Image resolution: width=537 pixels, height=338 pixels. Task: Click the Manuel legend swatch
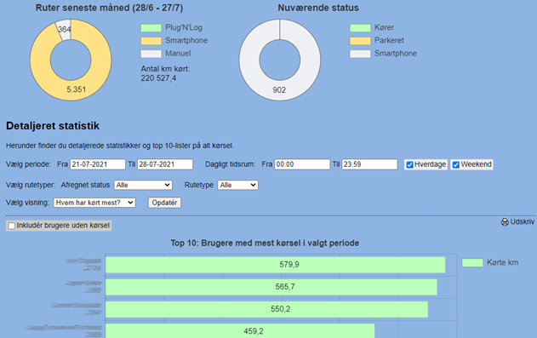coord(151,54)
